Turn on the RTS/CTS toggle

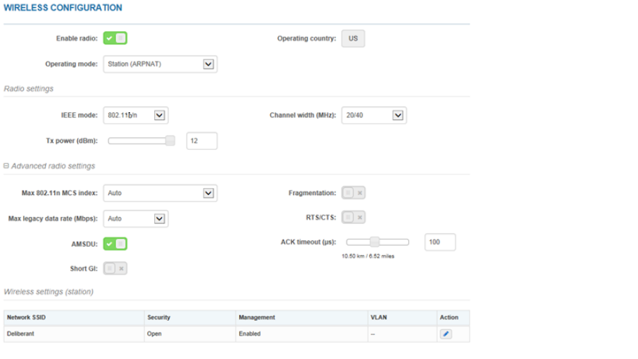click(353, 218)
